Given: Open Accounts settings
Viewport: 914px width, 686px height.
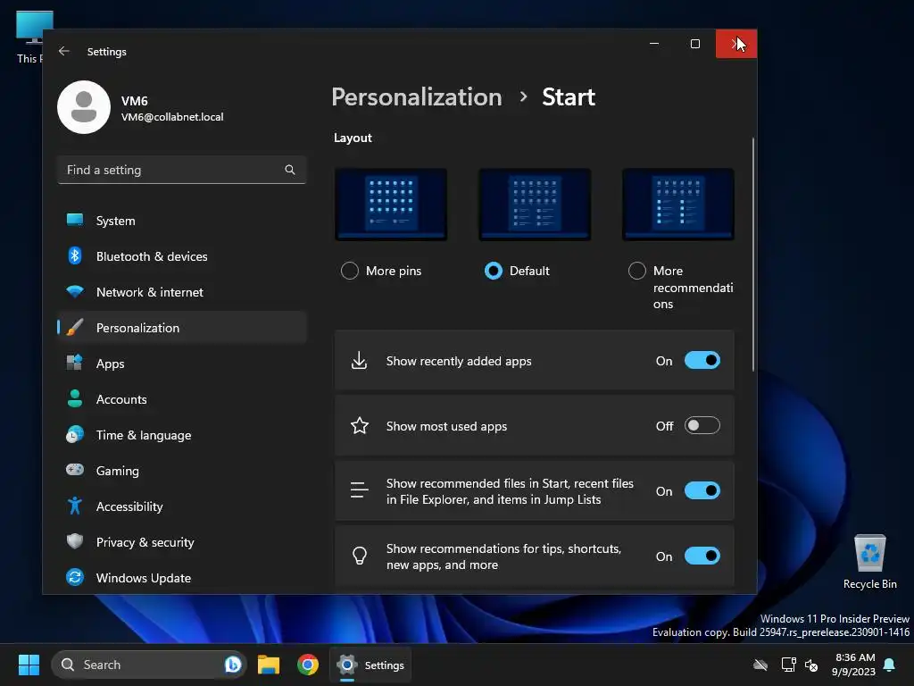Looking at the screenshot, I should pos(182,399).
